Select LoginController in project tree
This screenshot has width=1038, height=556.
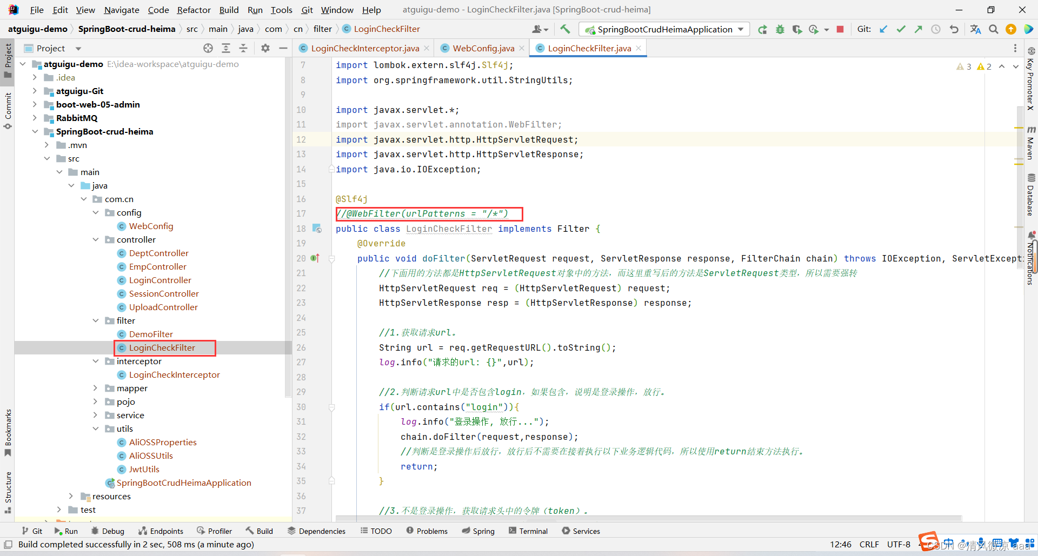click(x=160, y=280)
